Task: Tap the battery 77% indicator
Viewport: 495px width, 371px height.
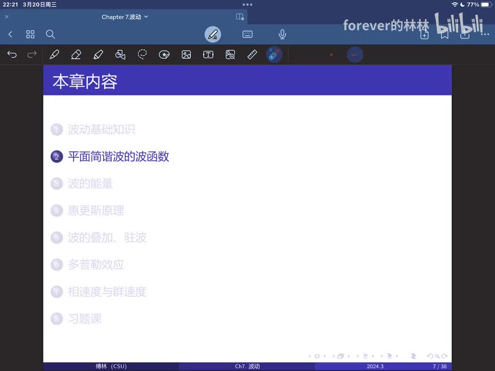Action: pyautogui.click(x=480, y=5)
